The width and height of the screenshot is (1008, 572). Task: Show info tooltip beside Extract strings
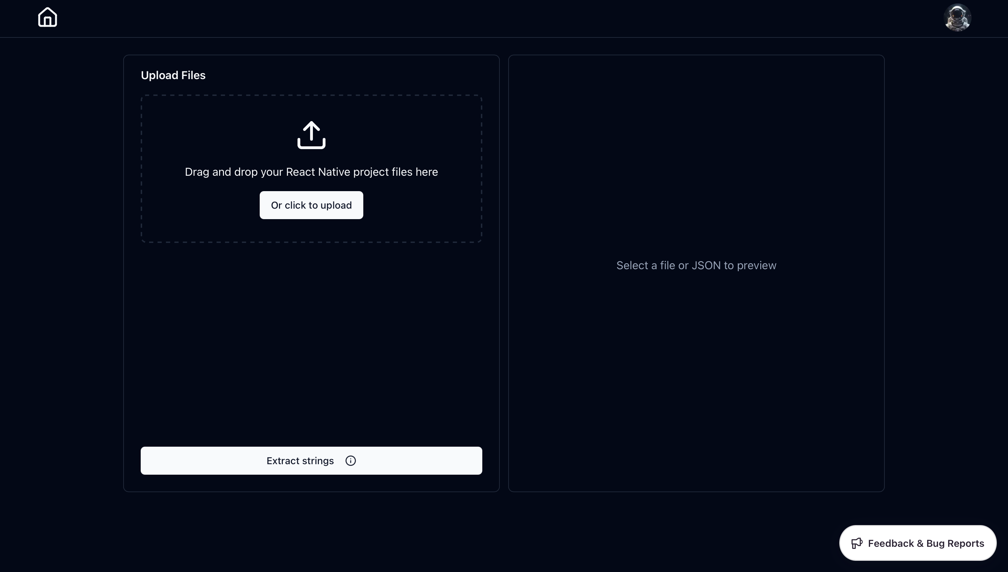point(350,460)
